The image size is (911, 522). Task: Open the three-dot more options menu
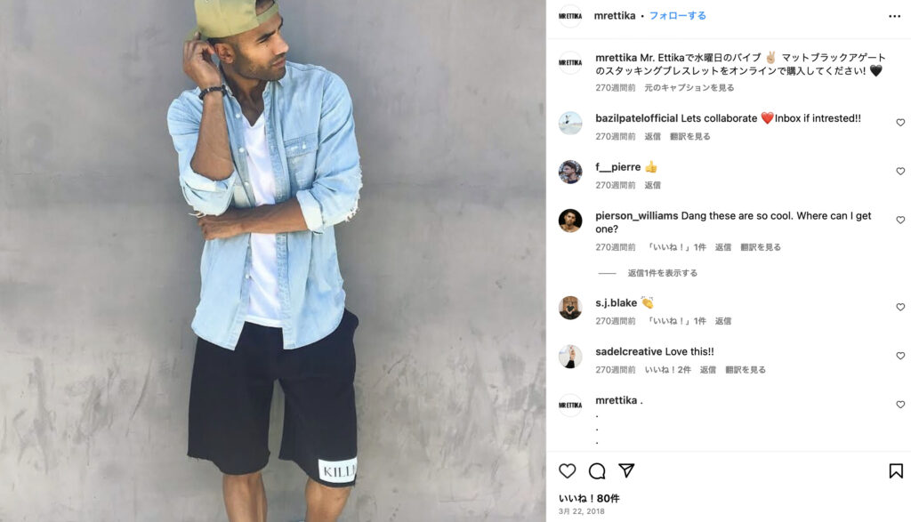pos(895,16)
